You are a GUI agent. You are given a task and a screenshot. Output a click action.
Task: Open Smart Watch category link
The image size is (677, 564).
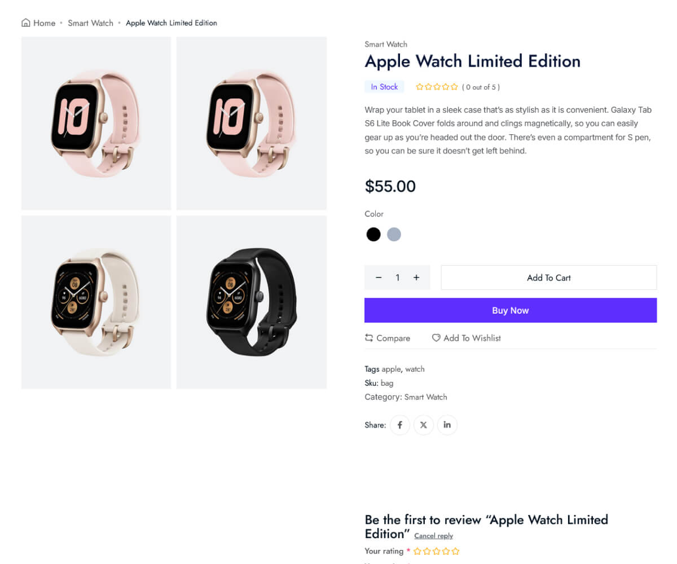point(425,397)
